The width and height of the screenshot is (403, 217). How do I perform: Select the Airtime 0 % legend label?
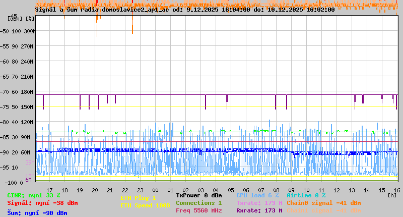pyautogui.click(x=306, y=195)
